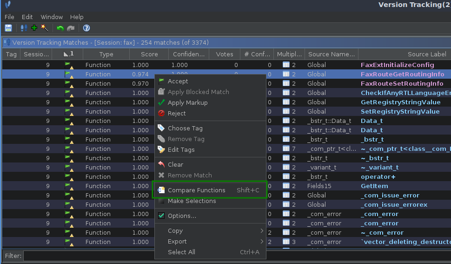Sort by the status column header
The image size is (451, 264).
point(68,54)
